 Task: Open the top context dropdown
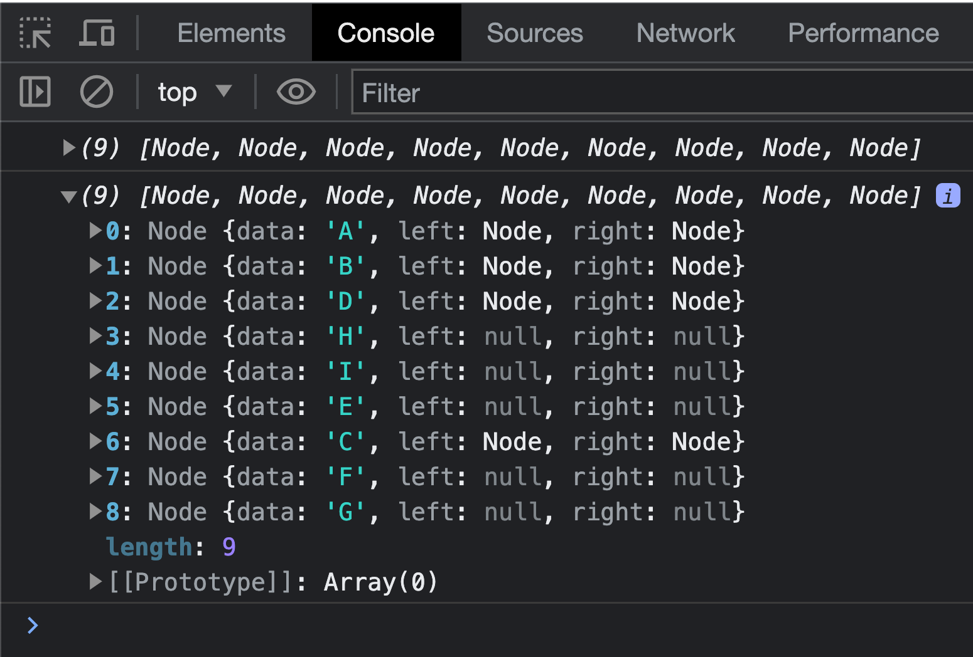coord(195,92)
